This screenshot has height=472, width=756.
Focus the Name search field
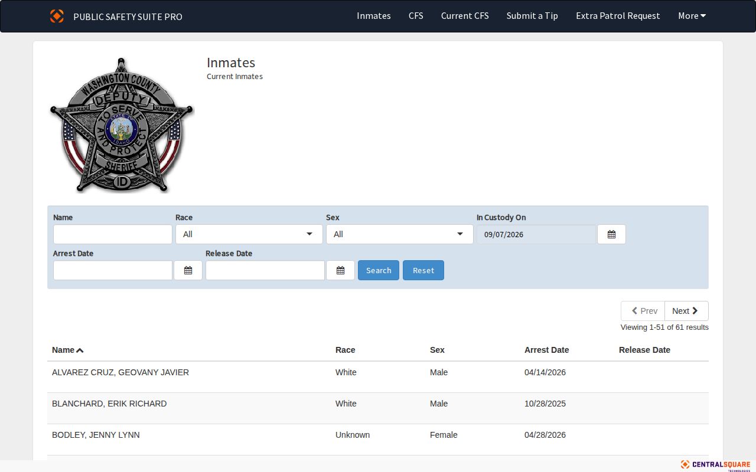tap(113, 234)
